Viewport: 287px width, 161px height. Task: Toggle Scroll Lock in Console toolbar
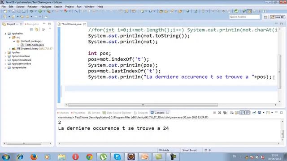[237, 113]
